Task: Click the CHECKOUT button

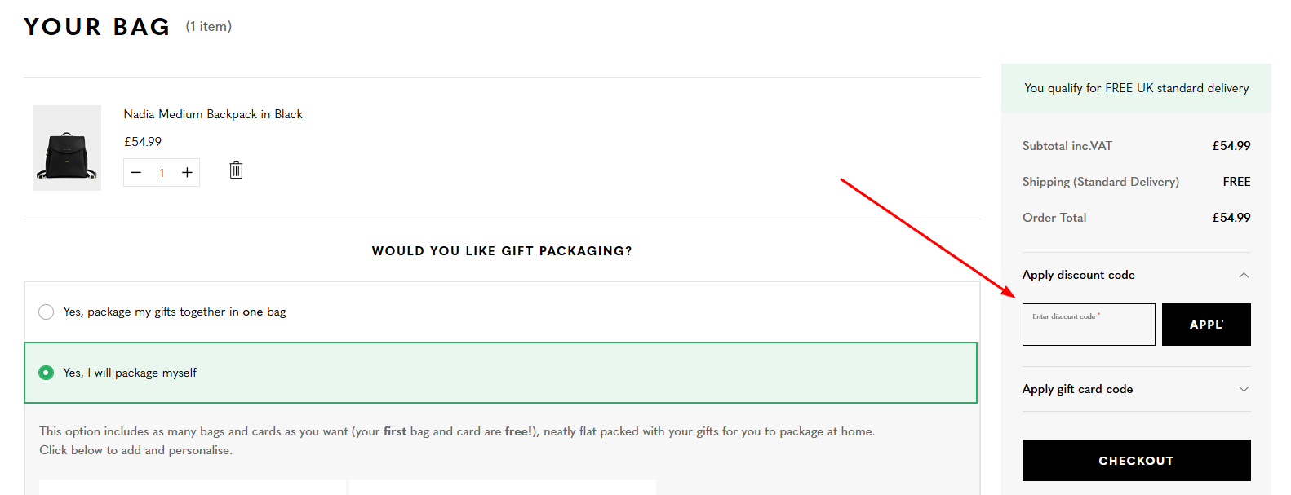Action: [1136, 460]
